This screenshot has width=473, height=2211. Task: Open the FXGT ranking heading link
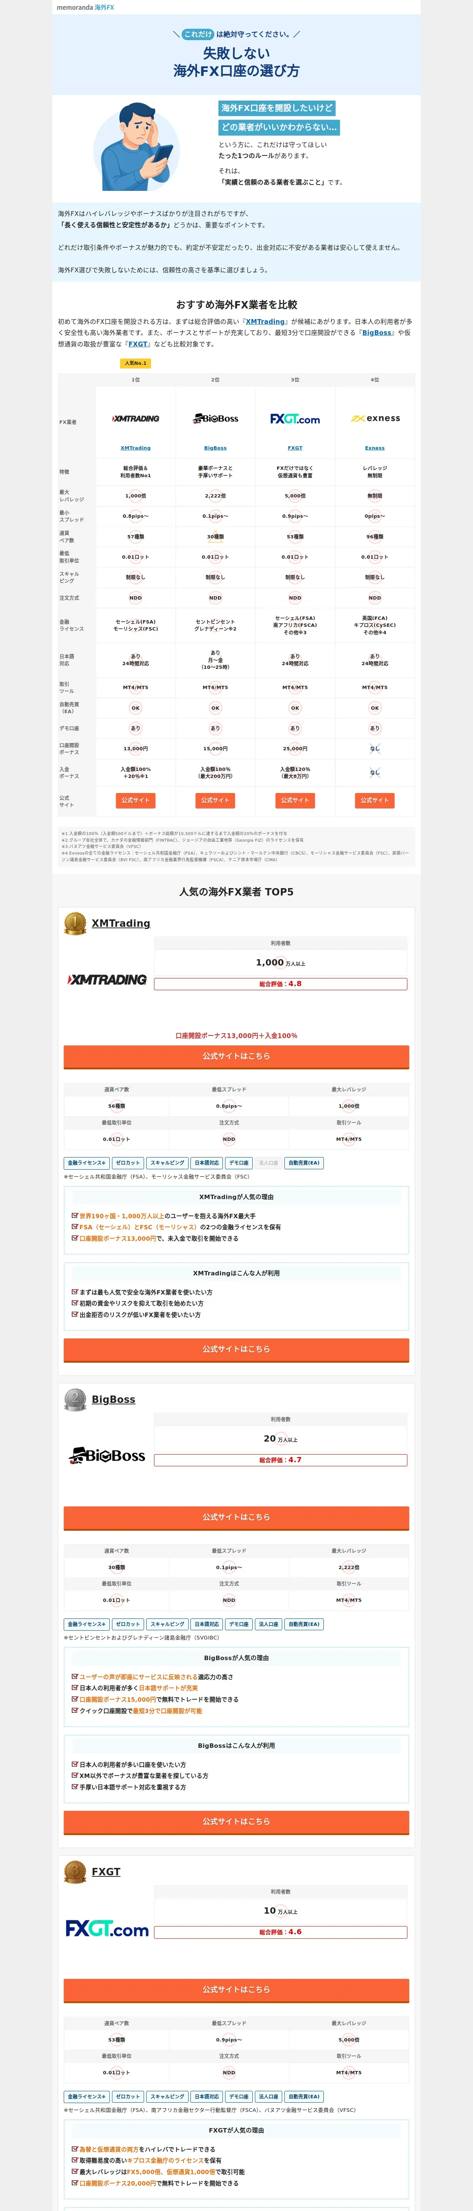click(x=106, y=1872)
